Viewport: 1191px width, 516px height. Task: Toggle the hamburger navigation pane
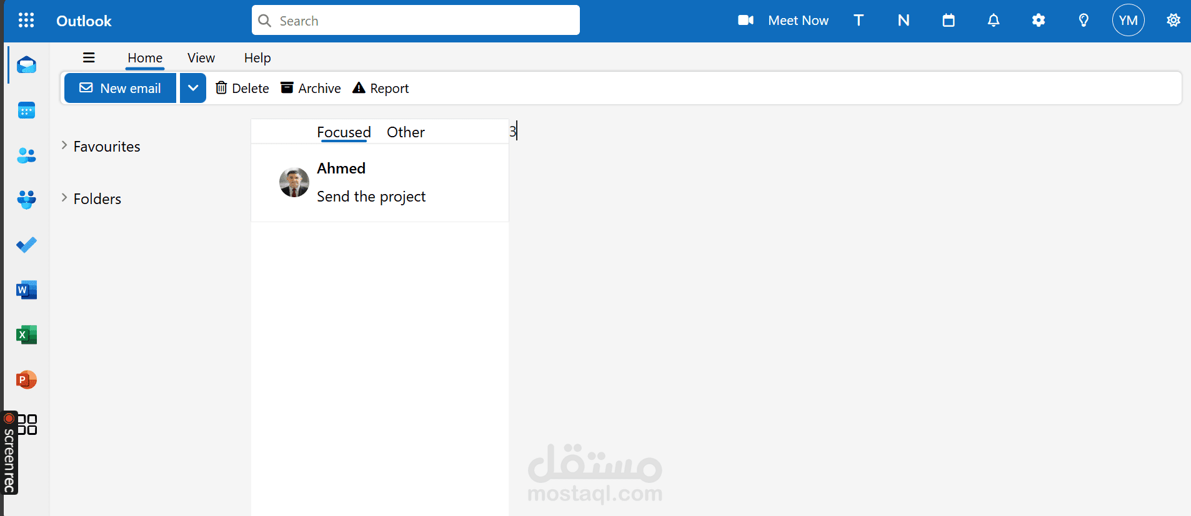pyautogui.click(x=89, y=57)
